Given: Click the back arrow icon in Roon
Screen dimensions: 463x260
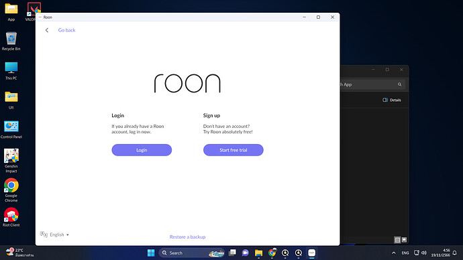Looking at the screenshot, I should (47, 30).
